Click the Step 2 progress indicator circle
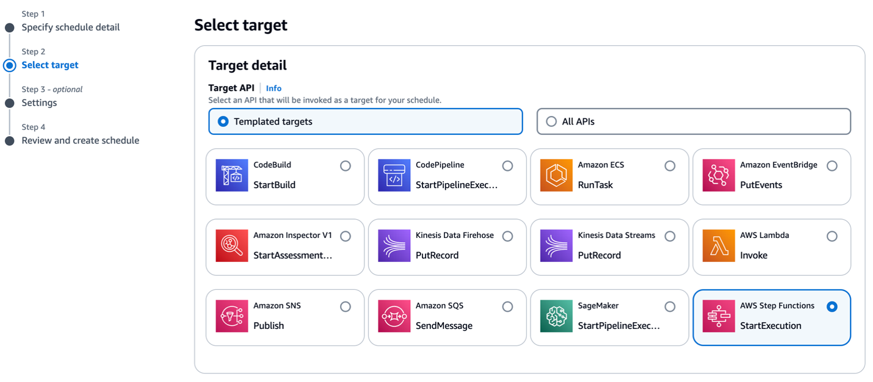Viewport: 873px width, 382px height. click(9, 65)
